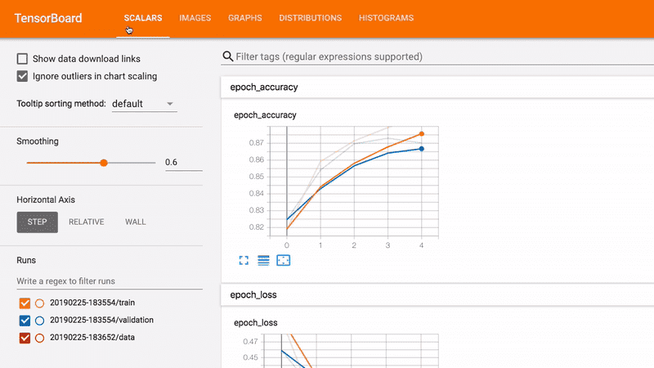Uncheck the 20190225-183554/train run checkbox
Image resolution: width=654 pixels, height=368 pixels.
pyautogui.click(x=24, y=303)
